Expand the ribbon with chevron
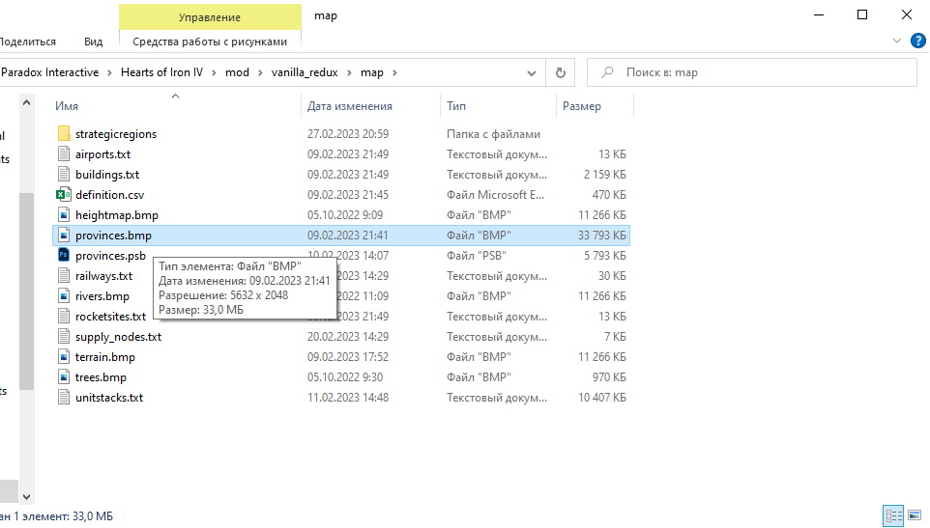 coord(897,41)
